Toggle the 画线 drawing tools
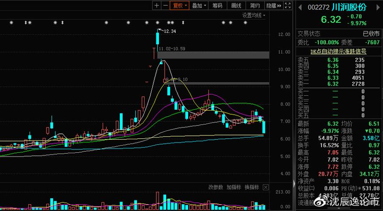Screen dimensions: 383x211 [236, 5]
